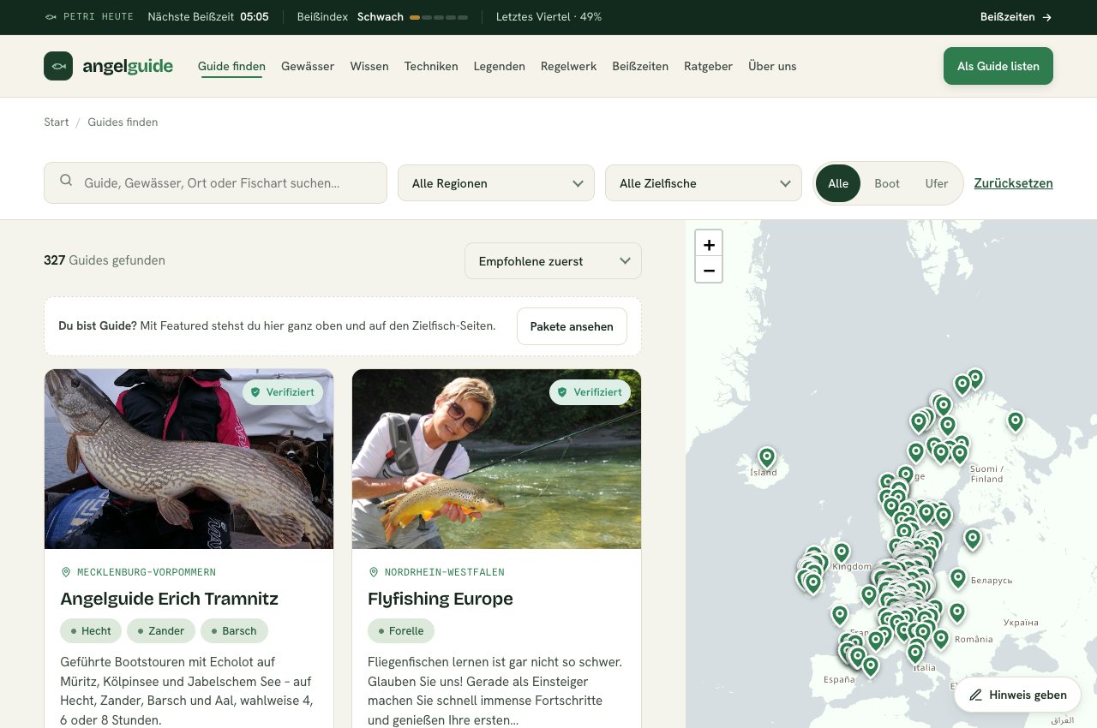
Task: Go to Gewässer in the navigation
Action: (308, 66)
